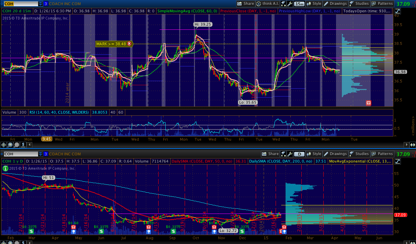Click red phone earnings icon on upper chart

pos(368,103)
